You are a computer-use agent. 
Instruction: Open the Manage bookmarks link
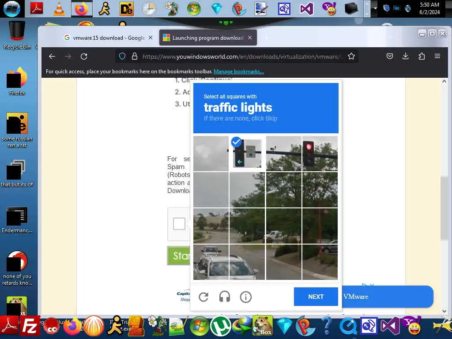pos(239,72)
